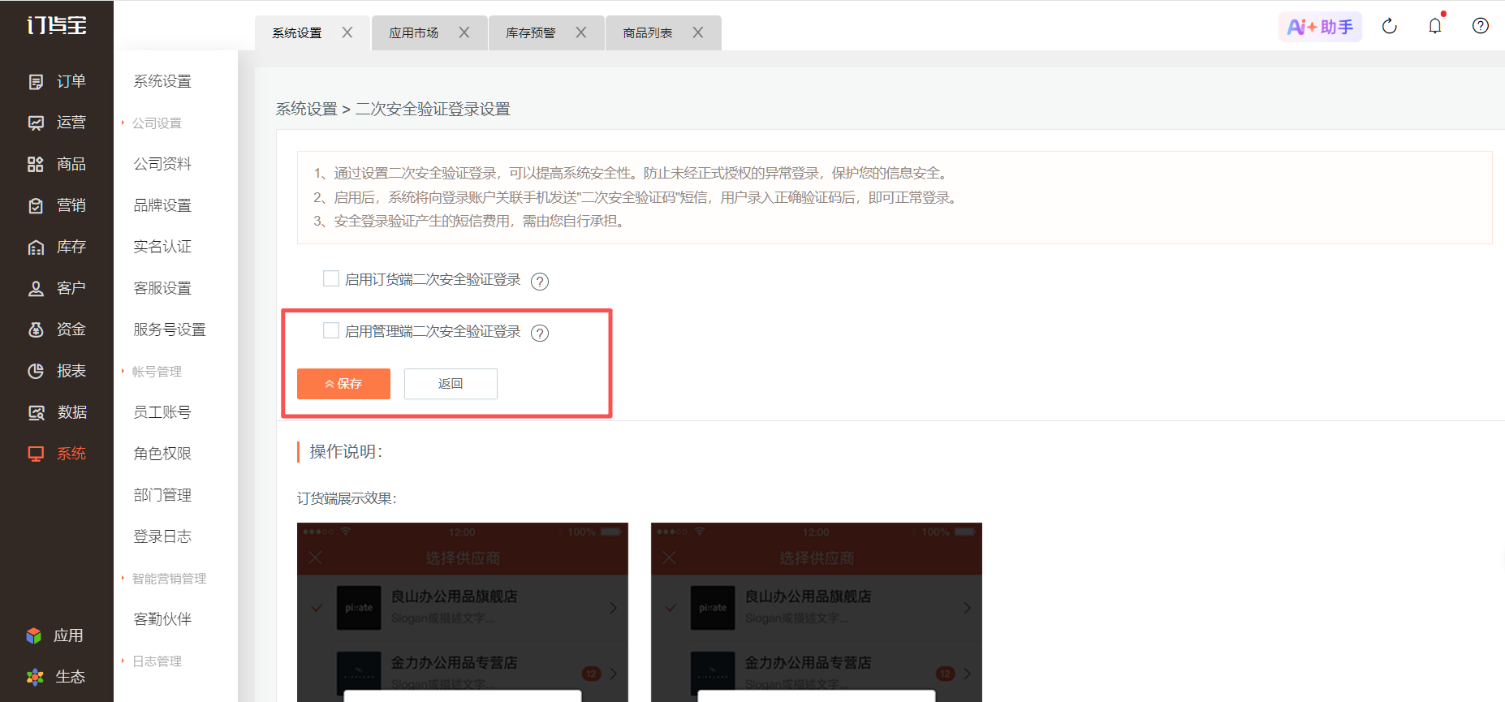Expand the 日志管理 menu group
The height and width of the screenshot is (702, 1505).
[x=157, y=661]
